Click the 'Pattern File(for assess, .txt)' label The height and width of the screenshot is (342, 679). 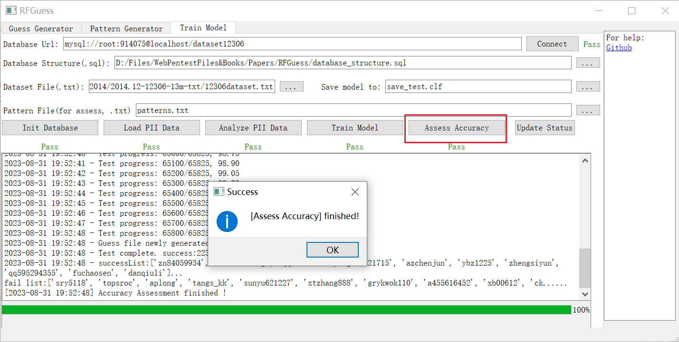[67, 111]
